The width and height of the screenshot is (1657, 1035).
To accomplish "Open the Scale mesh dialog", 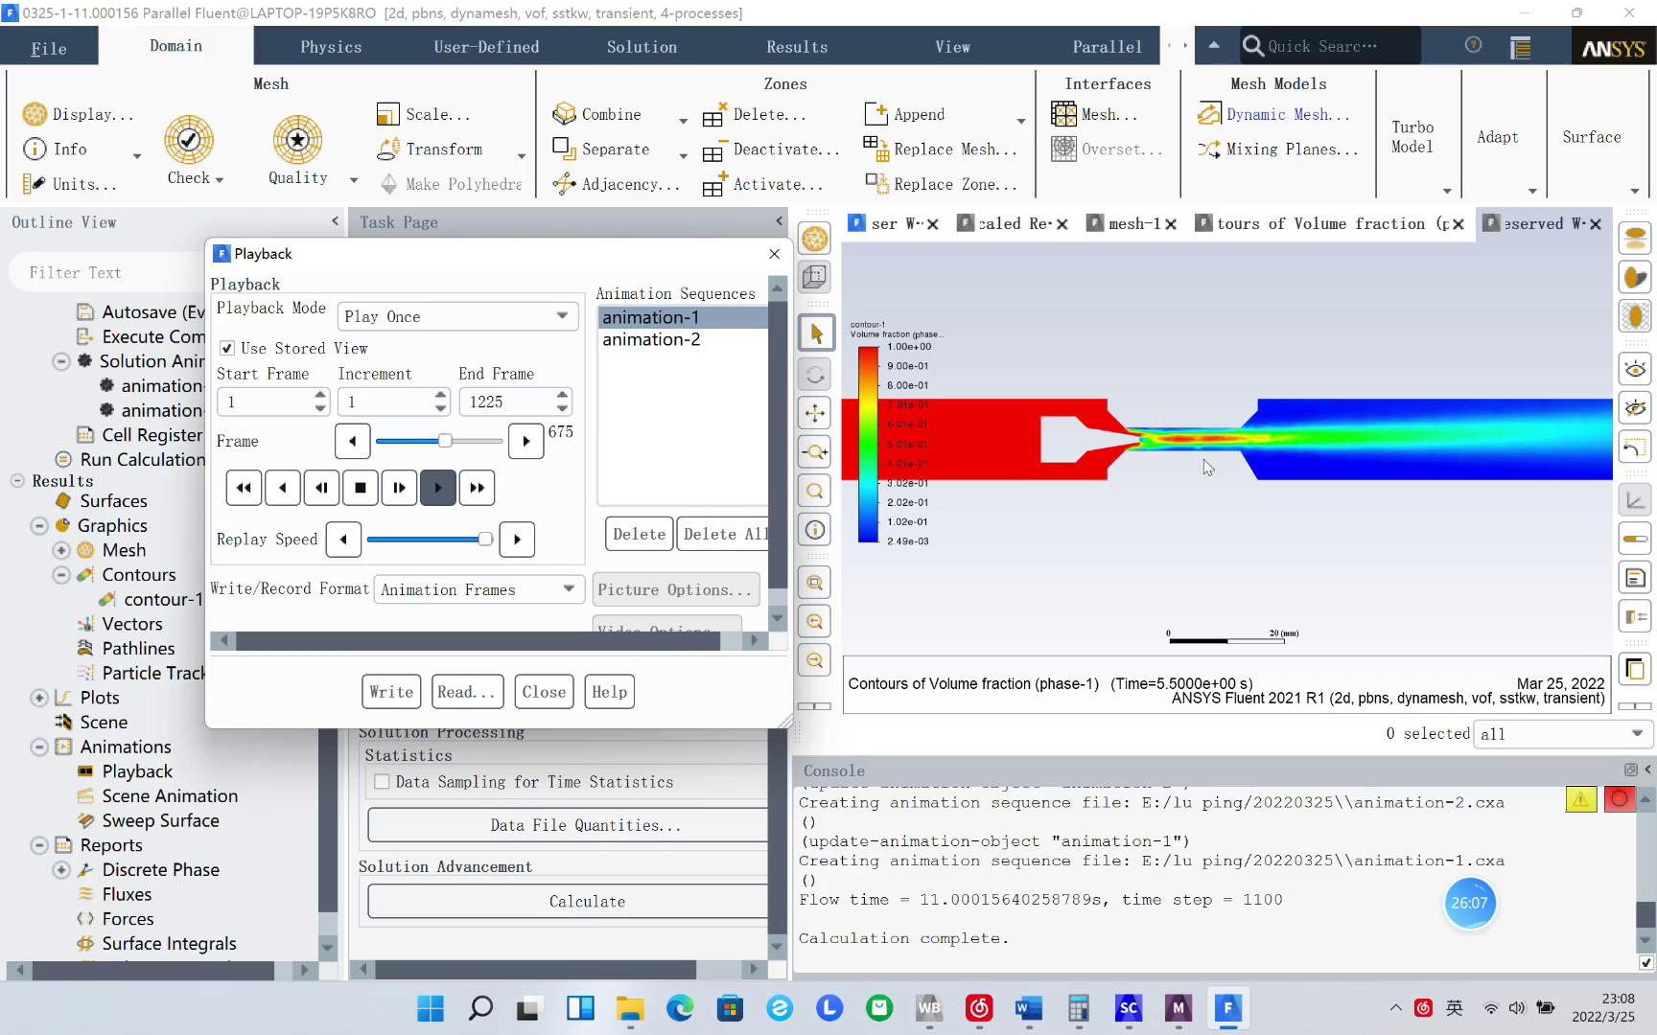I will [x=424, y=114].
